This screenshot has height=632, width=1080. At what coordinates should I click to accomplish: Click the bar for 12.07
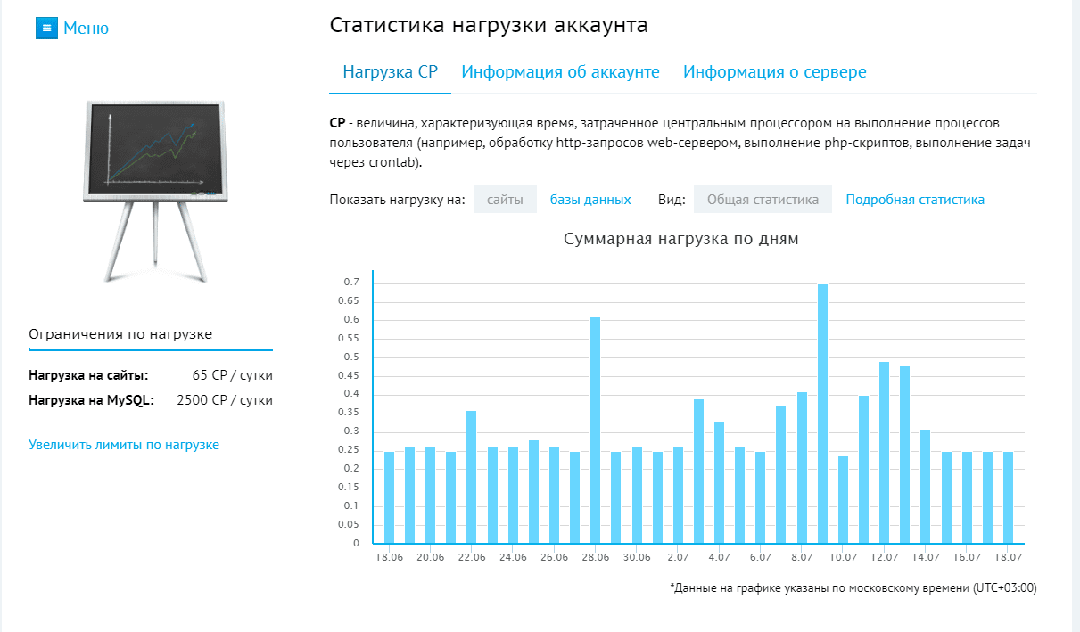click(885, 452)
